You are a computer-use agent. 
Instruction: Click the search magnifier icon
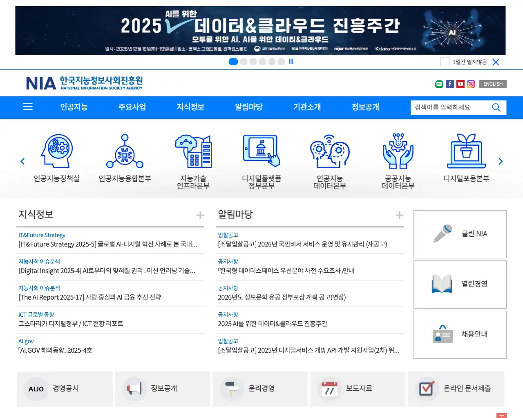point(496,107)
